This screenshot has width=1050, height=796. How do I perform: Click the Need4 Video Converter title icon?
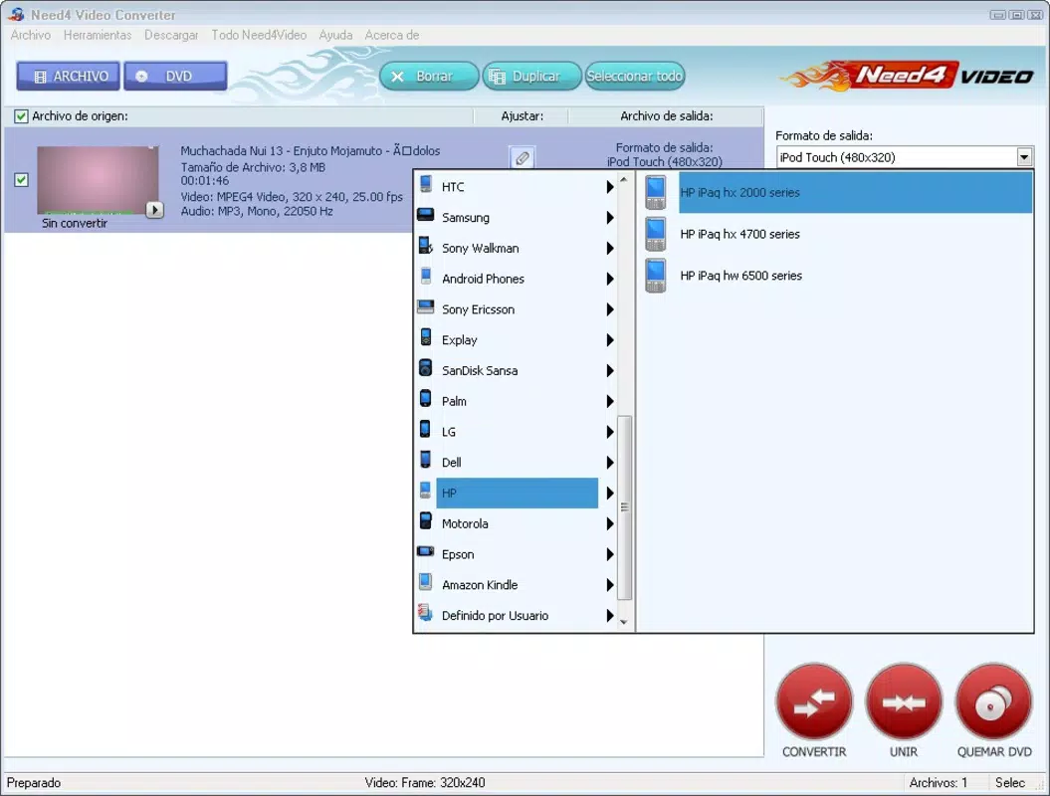pos(16,14)
